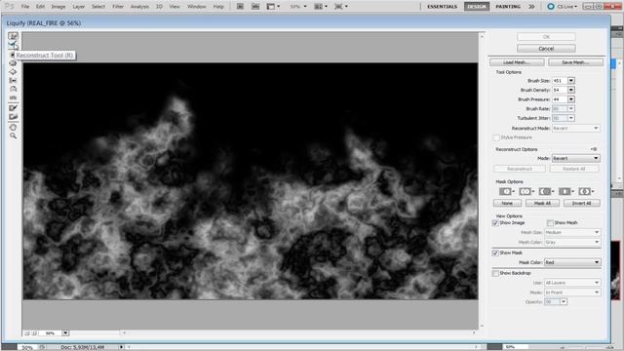Open the Image menu

coord(58,7)
